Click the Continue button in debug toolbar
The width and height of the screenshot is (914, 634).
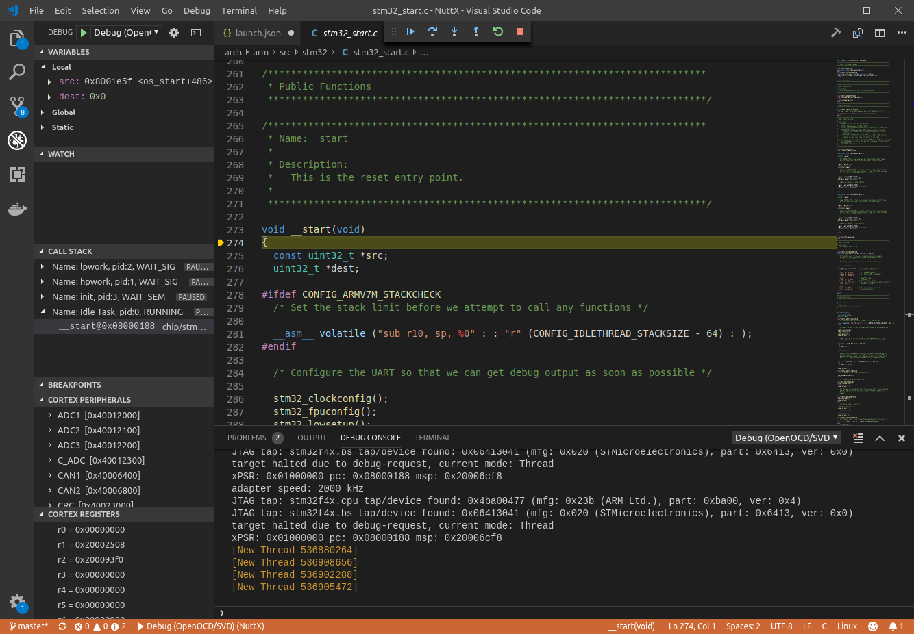(410, 31)
